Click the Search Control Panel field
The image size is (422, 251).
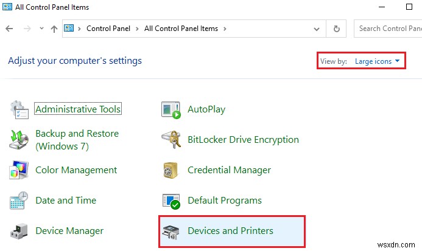pos(388,29)
